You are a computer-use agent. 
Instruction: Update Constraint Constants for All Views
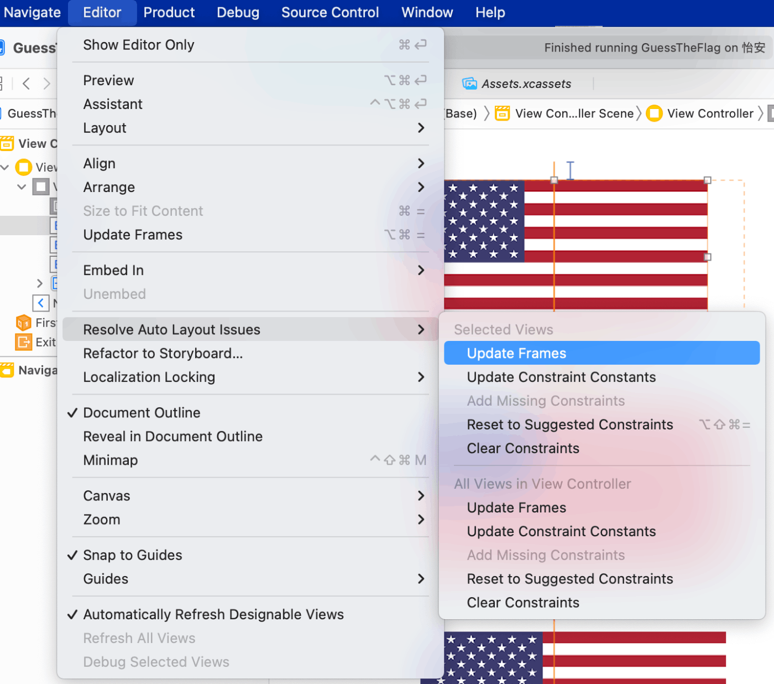pyautogui.click(x=602, y=531)
